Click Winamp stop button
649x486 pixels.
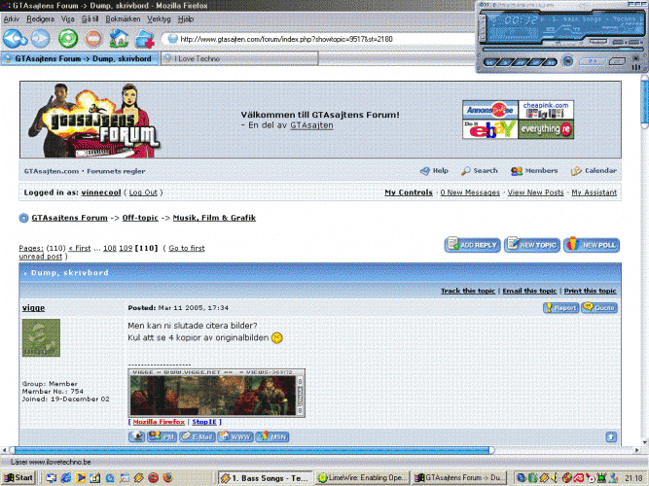click(x=534, y=62)
